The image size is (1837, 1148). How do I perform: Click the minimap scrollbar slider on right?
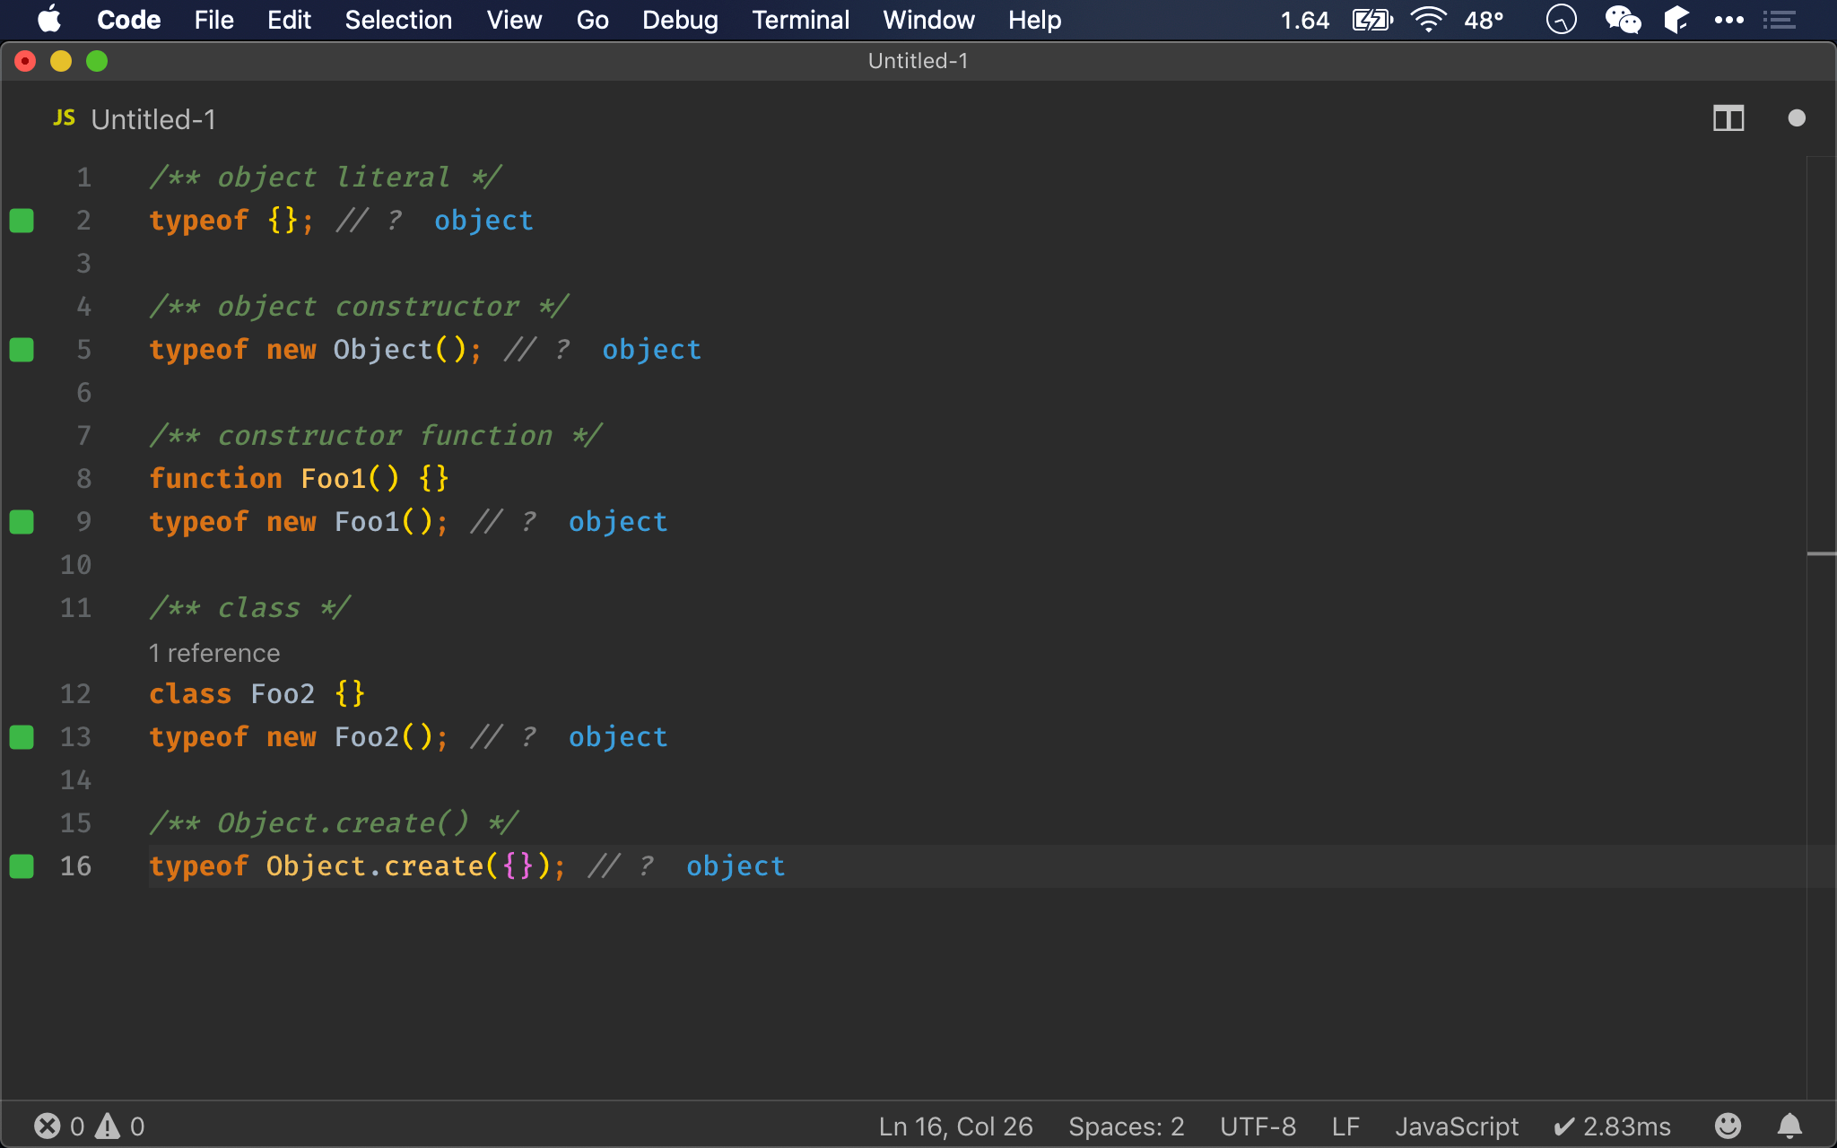[x=1821, y=554]
